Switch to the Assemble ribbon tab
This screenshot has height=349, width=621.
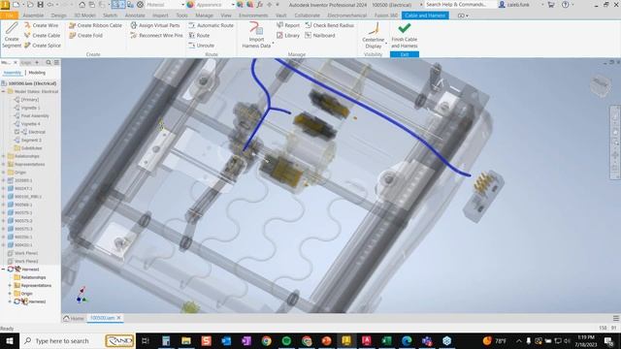[x=33, y=16]
